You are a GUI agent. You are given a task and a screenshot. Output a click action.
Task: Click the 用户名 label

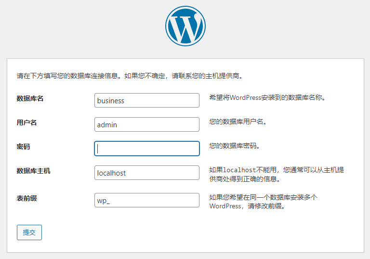click(26, 123)
